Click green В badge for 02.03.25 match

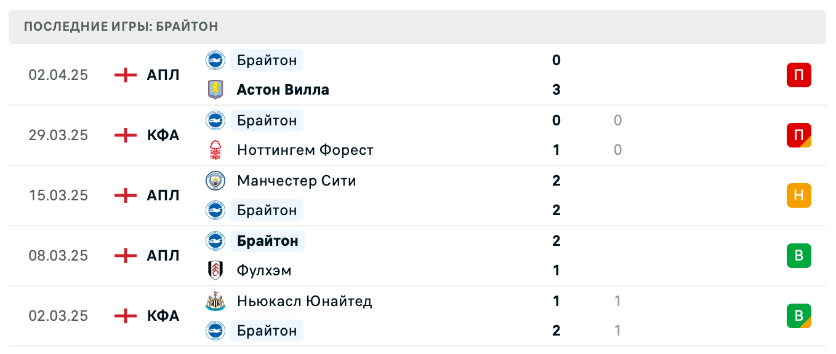click(798, 316)
